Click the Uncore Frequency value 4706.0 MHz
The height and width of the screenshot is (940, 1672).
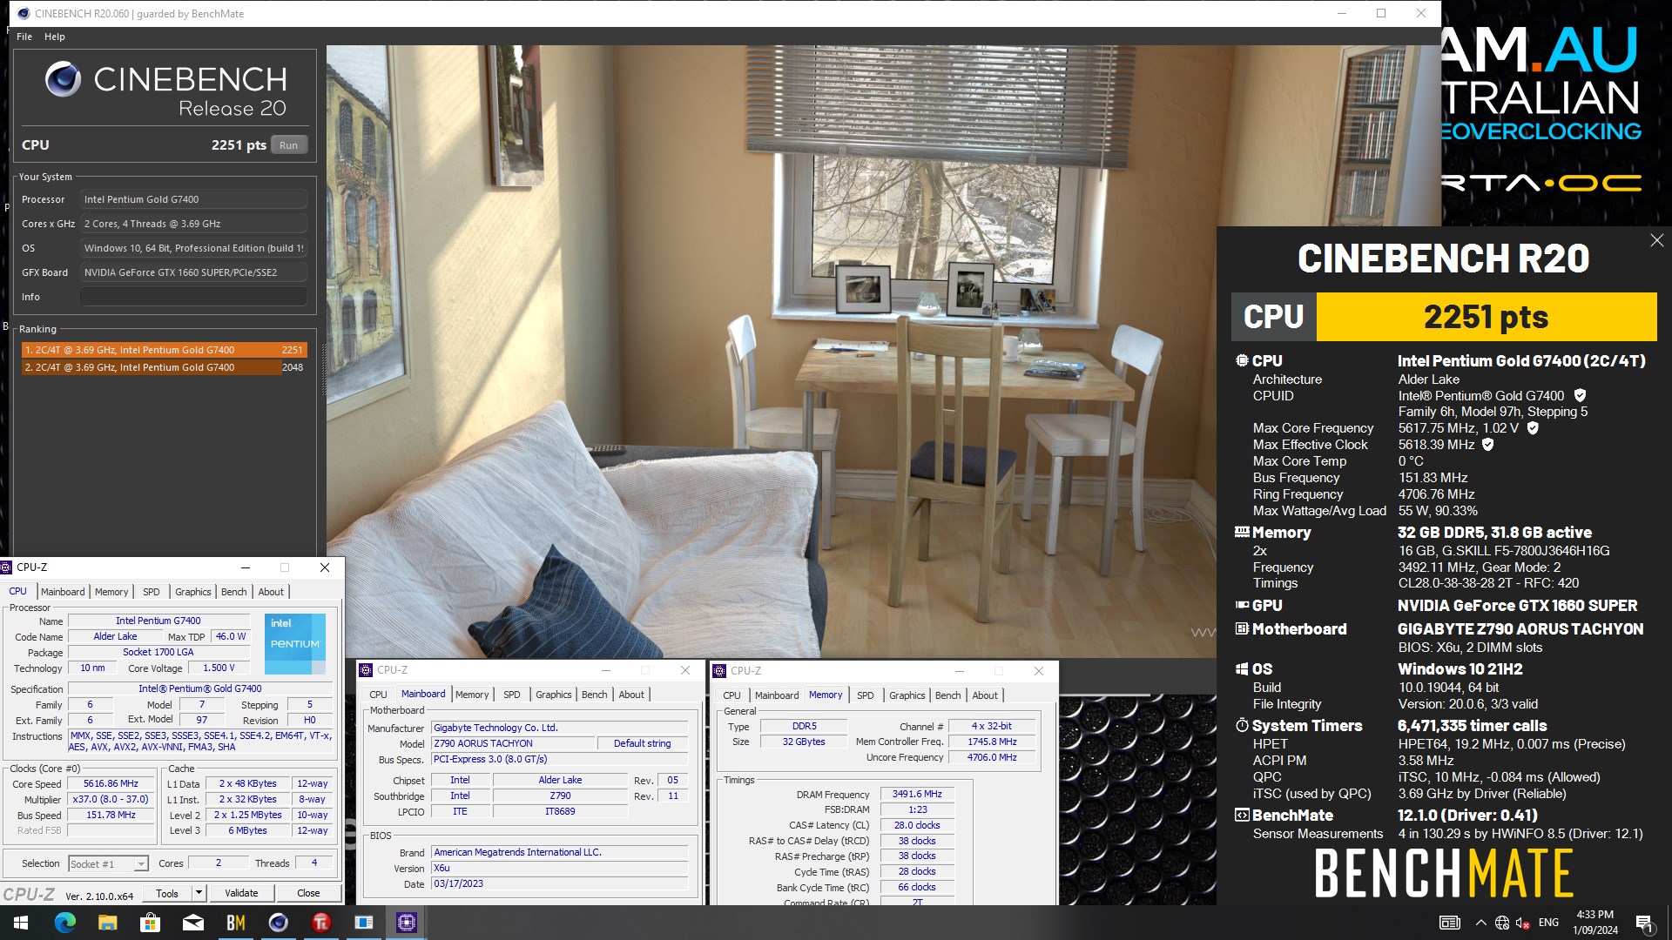[x=992, y=757]
